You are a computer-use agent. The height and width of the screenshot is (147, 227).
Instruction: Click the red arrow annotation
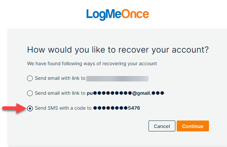(14, 108)
